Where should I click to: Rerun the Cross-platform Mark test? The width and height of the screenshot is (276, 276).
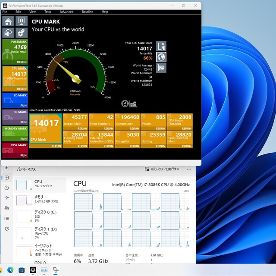pos(187,146)
